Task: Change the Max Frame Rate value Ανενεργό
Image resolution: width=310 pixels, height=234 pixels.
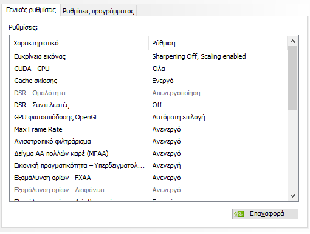Action: point(167,129)
